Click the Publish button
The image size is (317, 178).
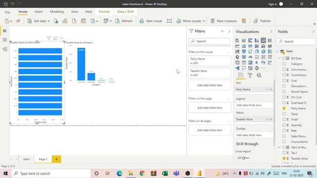coord(262,21)
